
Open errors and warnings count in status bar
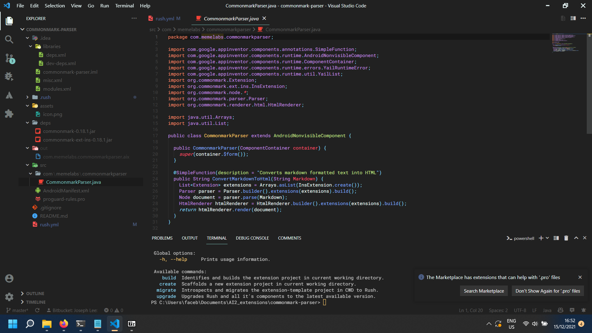pyautogui.click(x=113, y=310)
